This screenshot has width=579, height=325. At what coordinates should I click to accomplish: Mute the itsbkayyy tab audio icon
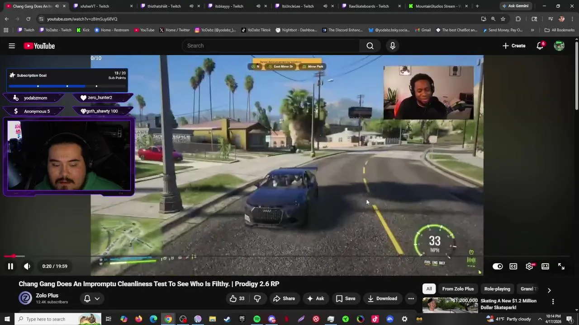click(258, 6)
